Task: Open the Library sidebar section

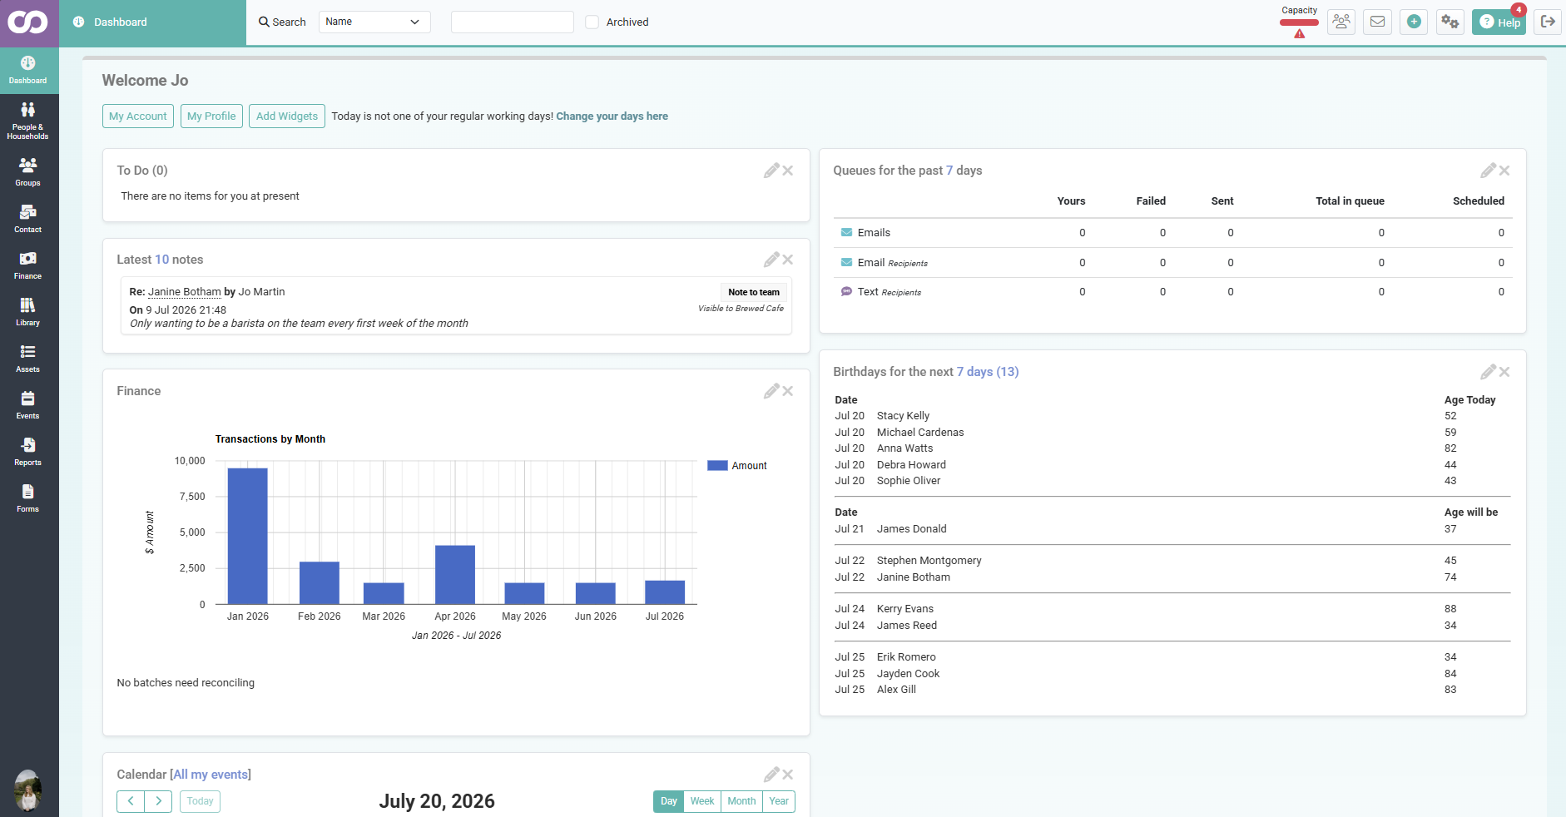Action: tap(28, 312)
